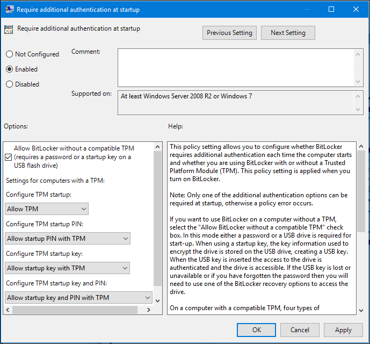Select the Disabled radio button
The image size is (370, 344).
(9, 84)
